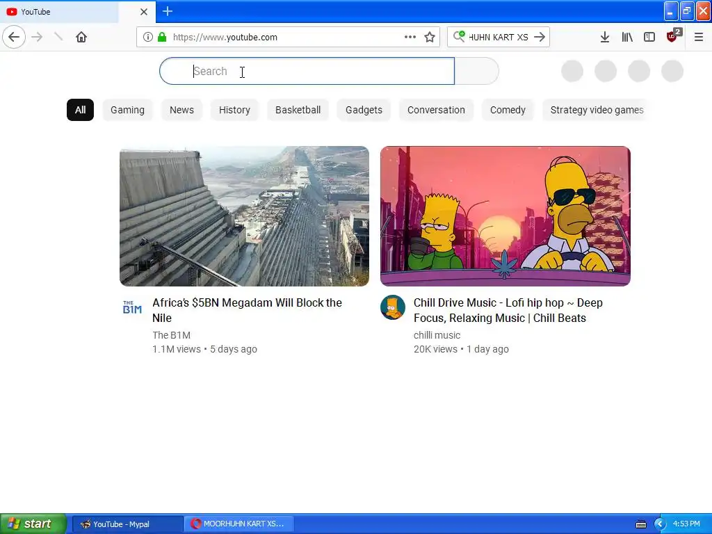Bookmark this page with the star icon
This screenshot has height=534, width=712.
pos(430,37)
